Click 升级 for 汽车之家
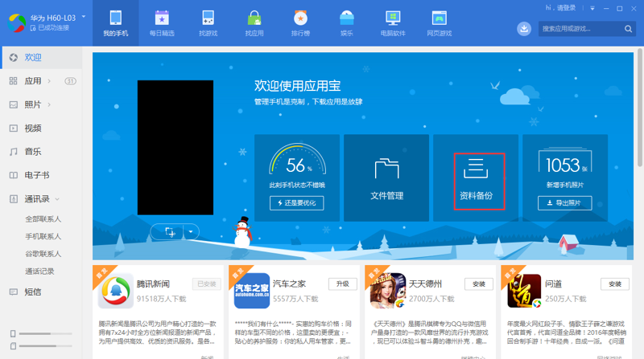 343,284
